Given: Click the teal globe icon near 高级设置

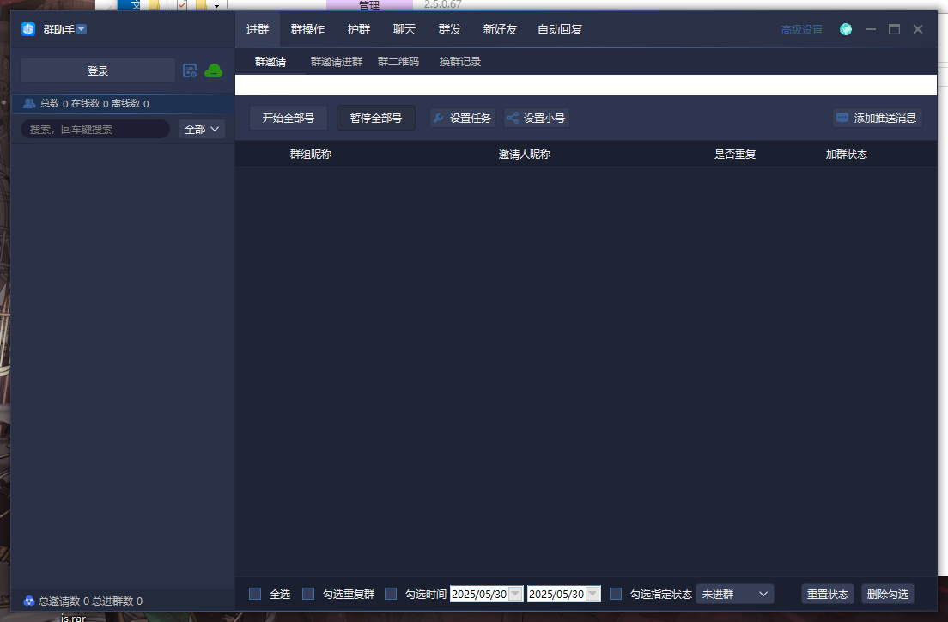Looking at the screenshot, I should click(x=846, y=29).
